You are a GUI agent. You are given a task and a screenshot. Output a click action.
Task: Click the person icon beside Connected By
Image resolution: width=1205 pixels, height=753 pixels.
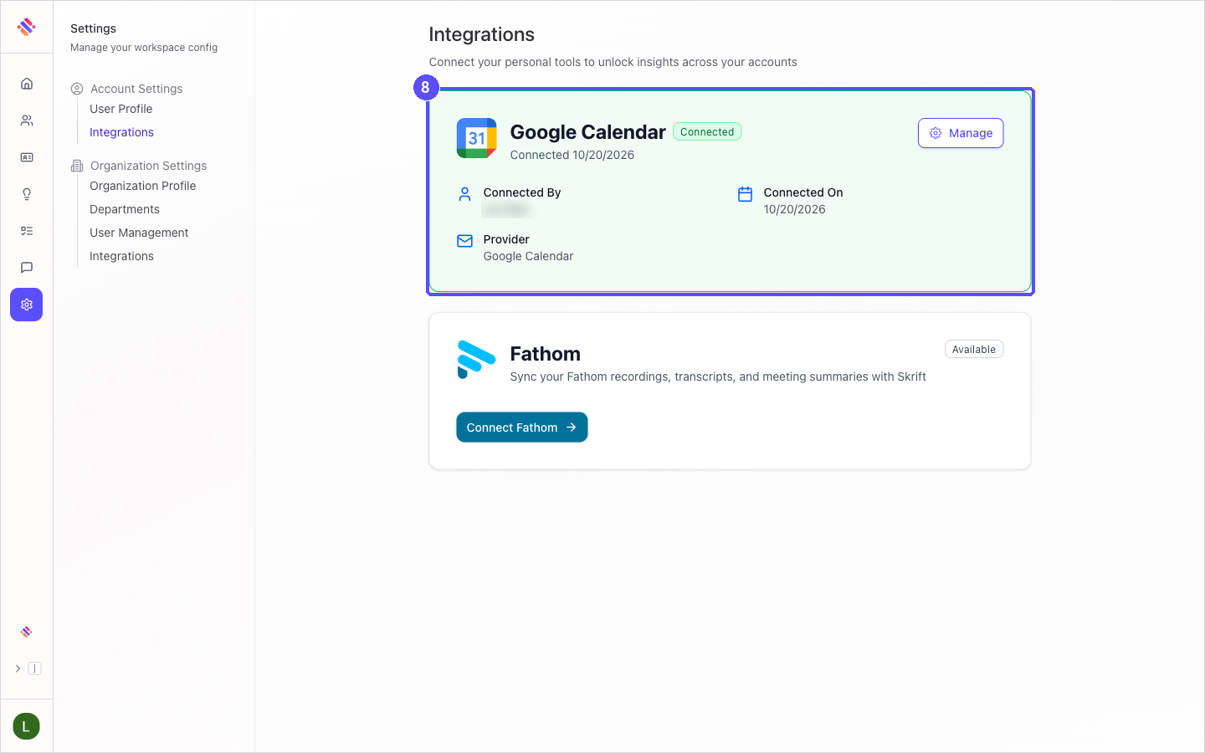pos(465,194)
